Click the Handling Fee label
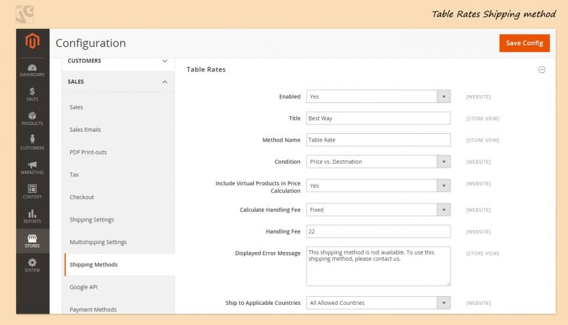The height and width of the screenshot is (325, 568). coord(283,231)
